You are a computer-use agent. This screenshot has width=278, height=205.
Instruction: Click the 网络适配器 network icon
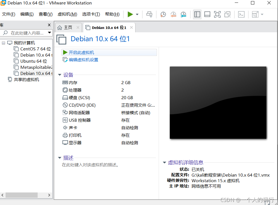(65, 113)
